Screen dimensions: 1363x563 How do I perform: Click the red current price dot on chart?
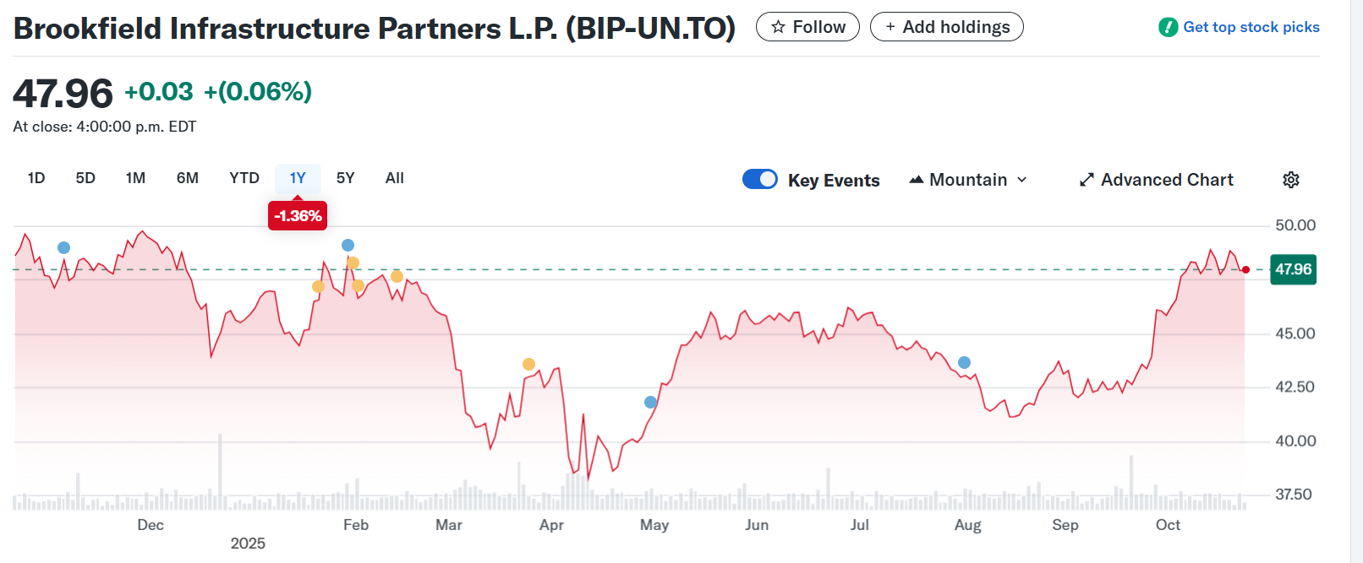(x=1245, y=270)
